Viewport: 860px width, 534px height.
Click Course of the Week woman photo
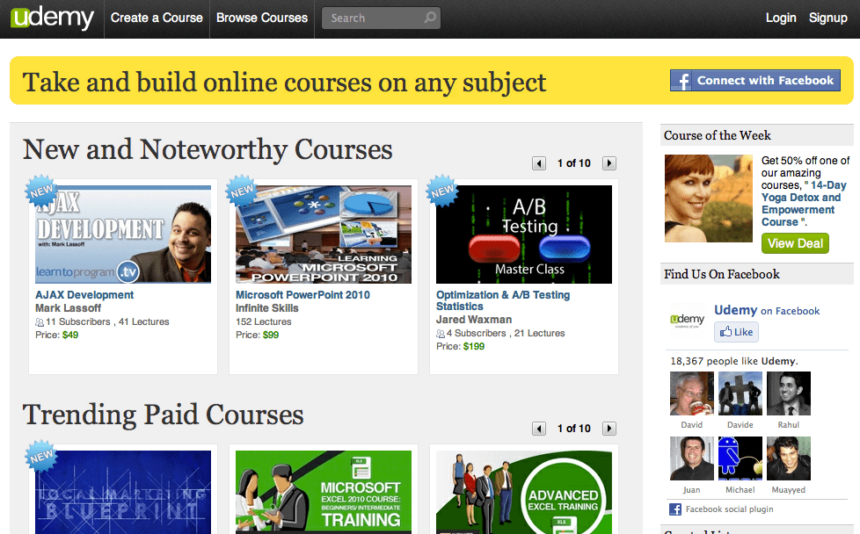tap(709, 198)
